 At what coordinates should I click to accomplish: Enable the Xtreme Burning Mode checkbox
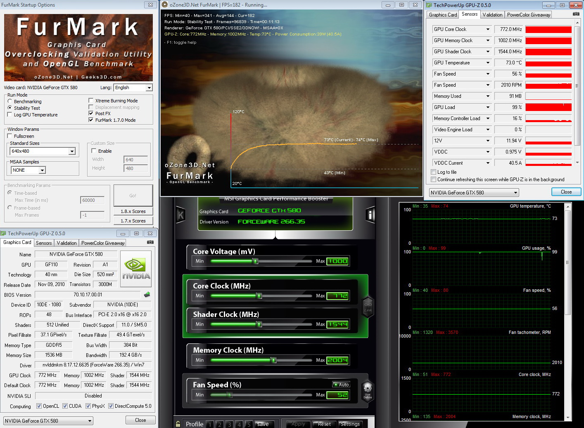91,101
